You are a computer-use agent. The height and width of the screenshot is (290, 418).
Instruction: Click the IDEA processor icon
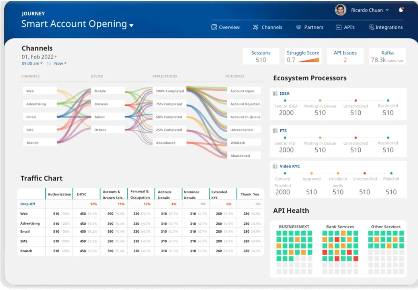pyautogui.click(x=275, y=93)
